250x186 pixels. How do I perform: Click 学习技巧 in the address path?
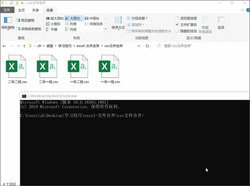[65, 46]
